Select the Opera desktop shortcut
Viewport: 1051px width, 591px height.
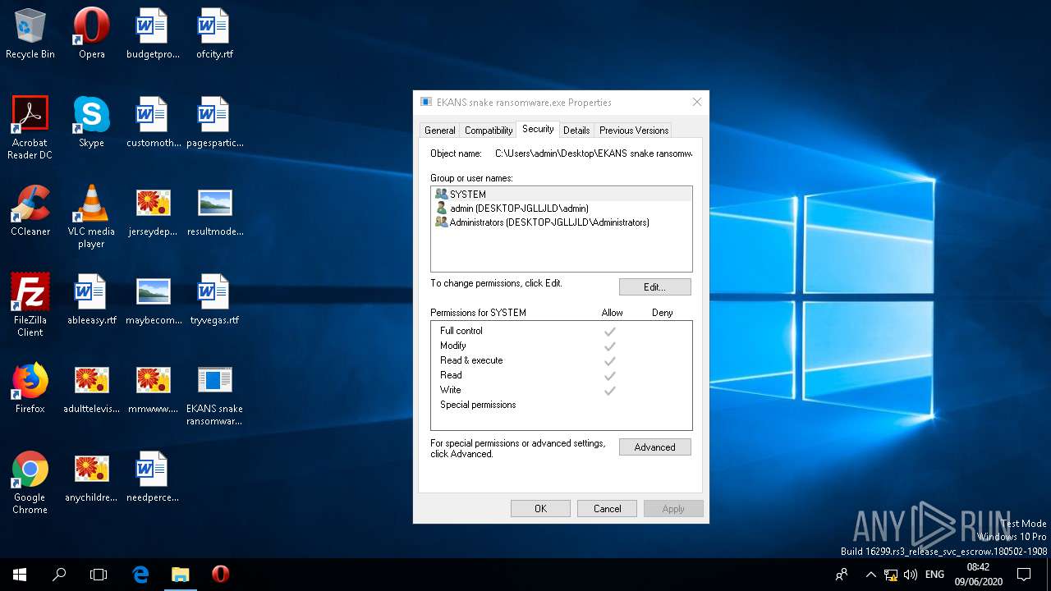[91, 34]
